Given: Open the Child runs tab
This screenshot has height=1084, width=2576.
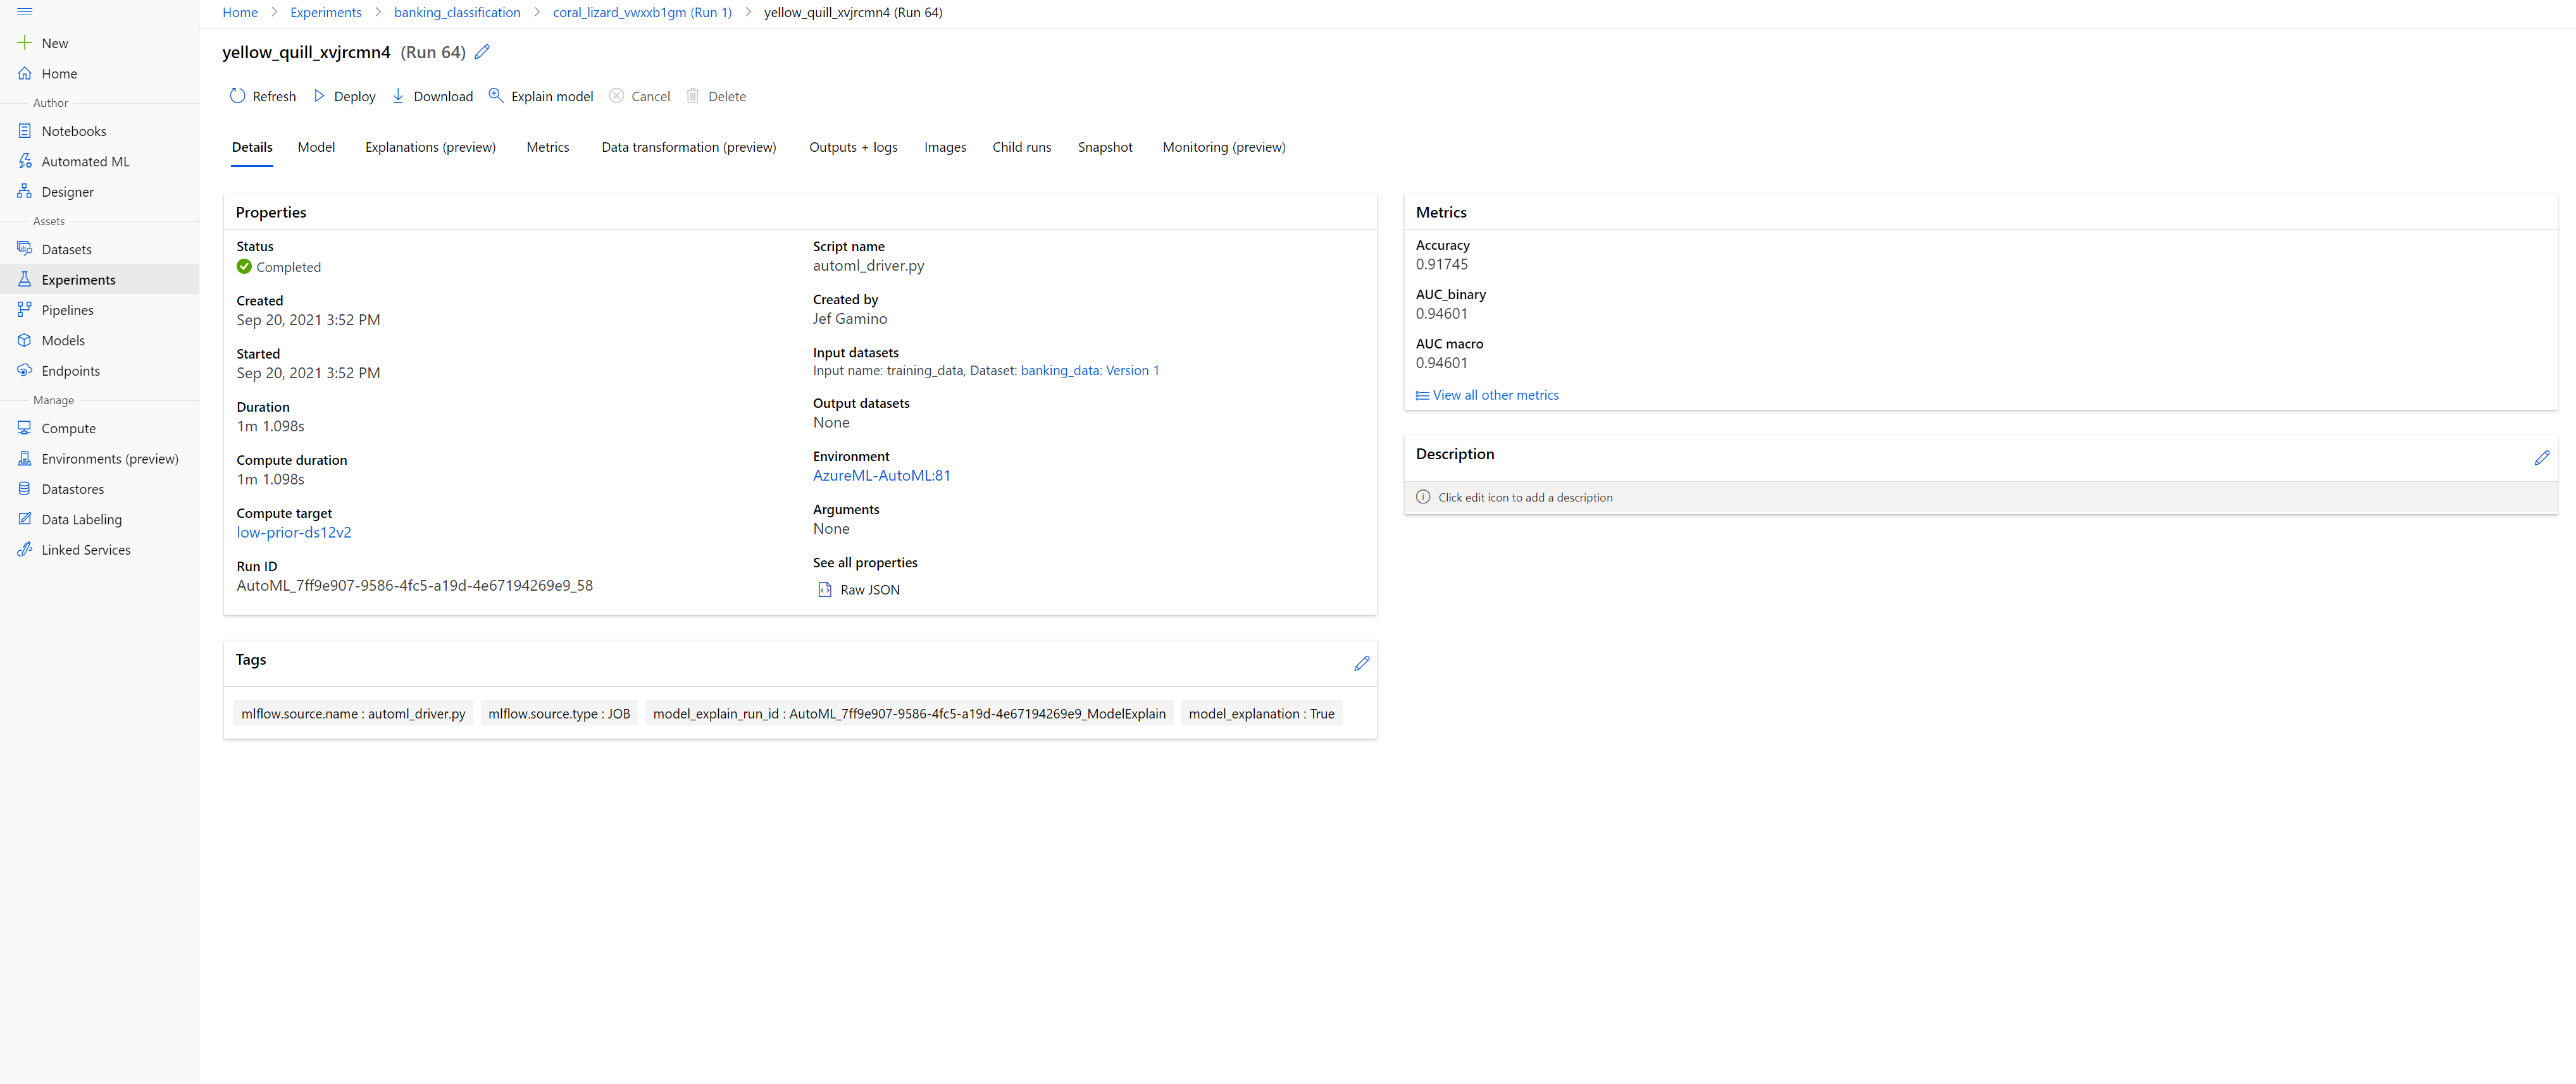Looking at the screenshot, I should [x=1021, y=147].
